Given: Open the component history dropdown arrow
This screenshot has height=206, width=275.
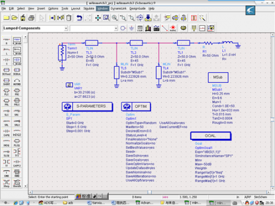Looking at the screenshot, I should (116, 28).
